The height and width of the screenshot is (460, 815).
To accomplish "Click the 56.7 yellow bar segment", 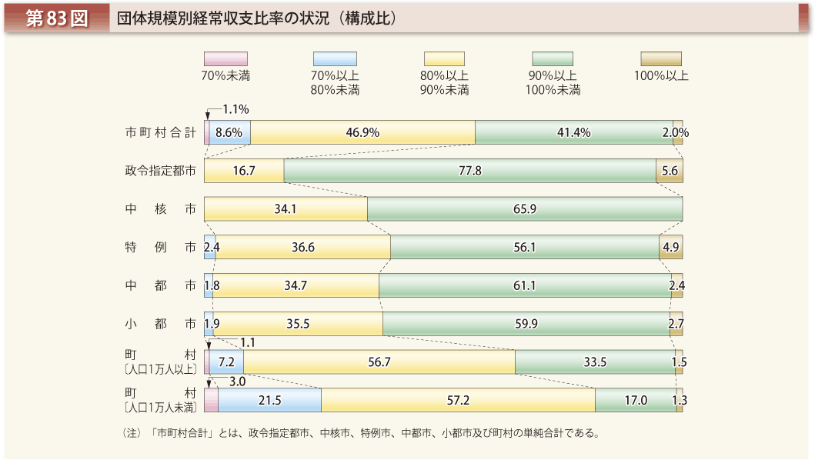I will tap(379, 362).
